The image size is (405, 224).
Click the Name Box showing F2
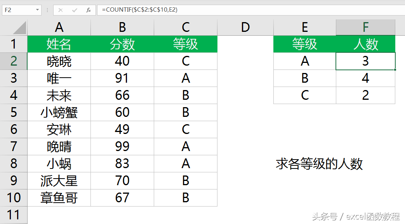pyautogui.click(x=22, y=10)
